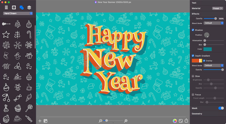Edit the orange-yellow depth gradient swatch
The image size is (226, 124).
197,61
